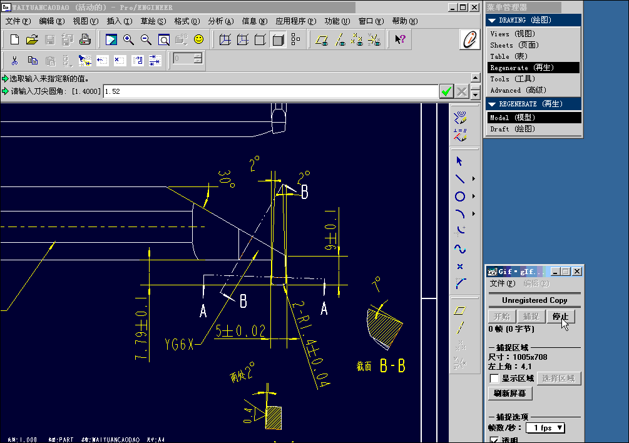Click the Model tree toggle icon

click(295, 39)
